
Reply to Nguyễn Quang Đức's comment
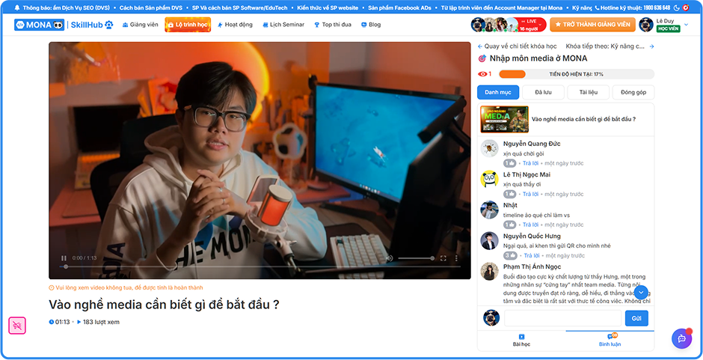coord(530,163)
